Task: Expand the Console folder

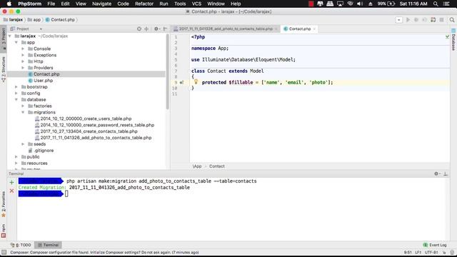Action: pyautogui.click(x=23, y=49)
